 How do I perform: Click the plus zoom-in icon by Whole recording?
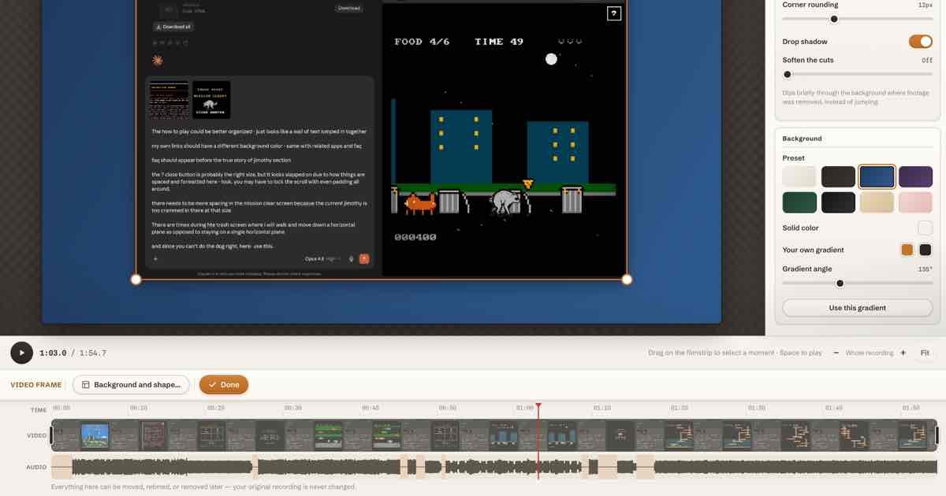(903, 353)
